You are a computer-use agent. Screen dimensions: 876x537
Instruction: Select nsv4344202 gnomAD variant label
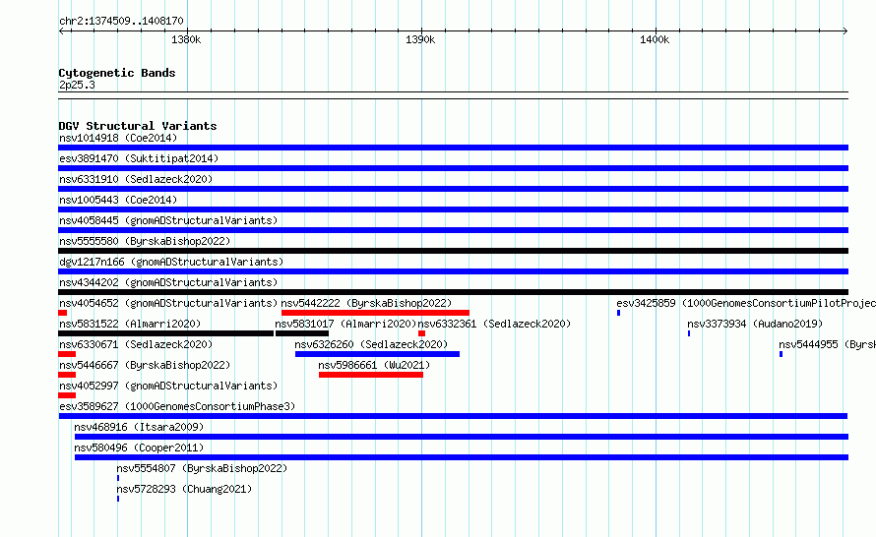pyautogui.click(x=168, y=282)
